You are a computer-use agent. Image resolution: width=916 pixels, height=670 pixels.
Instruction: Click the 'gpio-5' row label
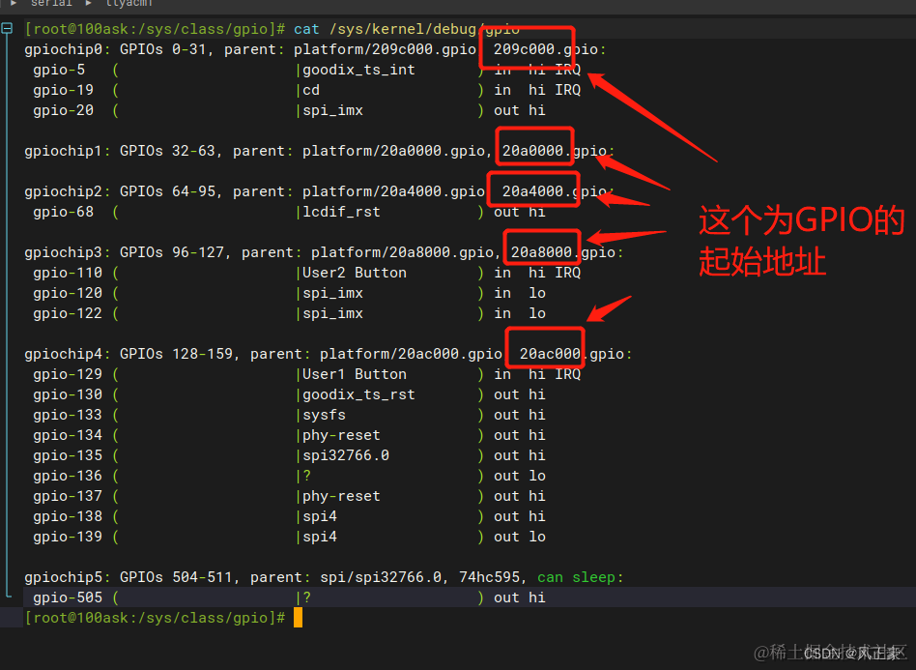point(59,70)
